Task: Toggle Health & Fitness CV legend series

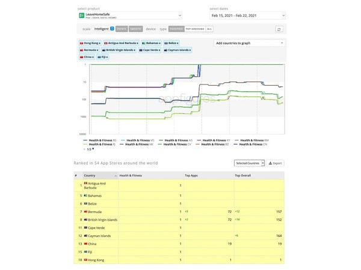Action: tap(174, 145)
